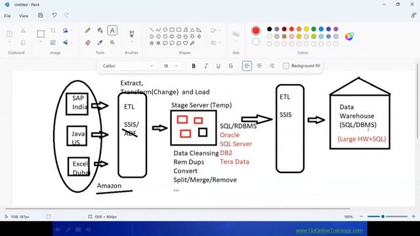Toggle Strikethrough text formatting

point(230,66)
